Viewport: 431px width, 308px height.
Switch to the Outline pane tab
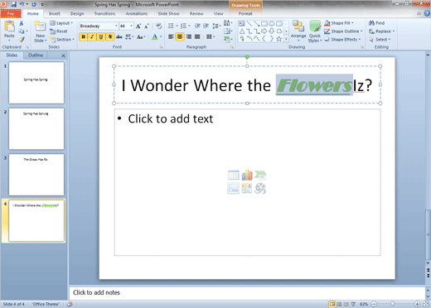[x=36, y=55]
